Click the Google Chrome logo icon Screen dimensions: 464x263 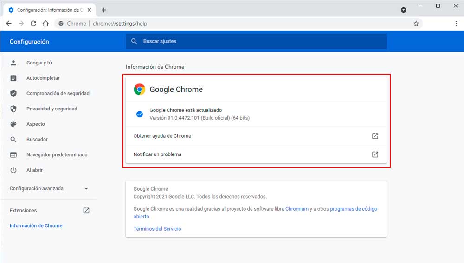[139, 90]
